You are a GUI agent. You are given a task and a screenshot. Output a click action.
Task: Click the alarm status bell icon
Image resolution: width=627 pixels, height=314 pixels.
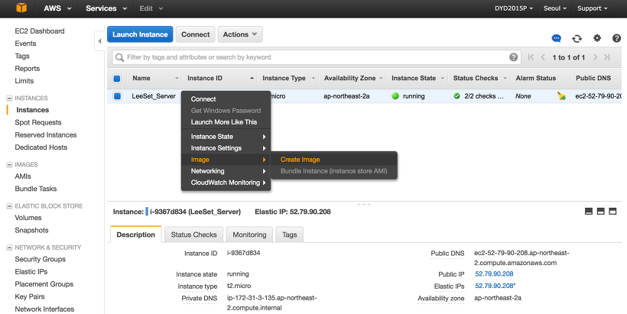561,95
